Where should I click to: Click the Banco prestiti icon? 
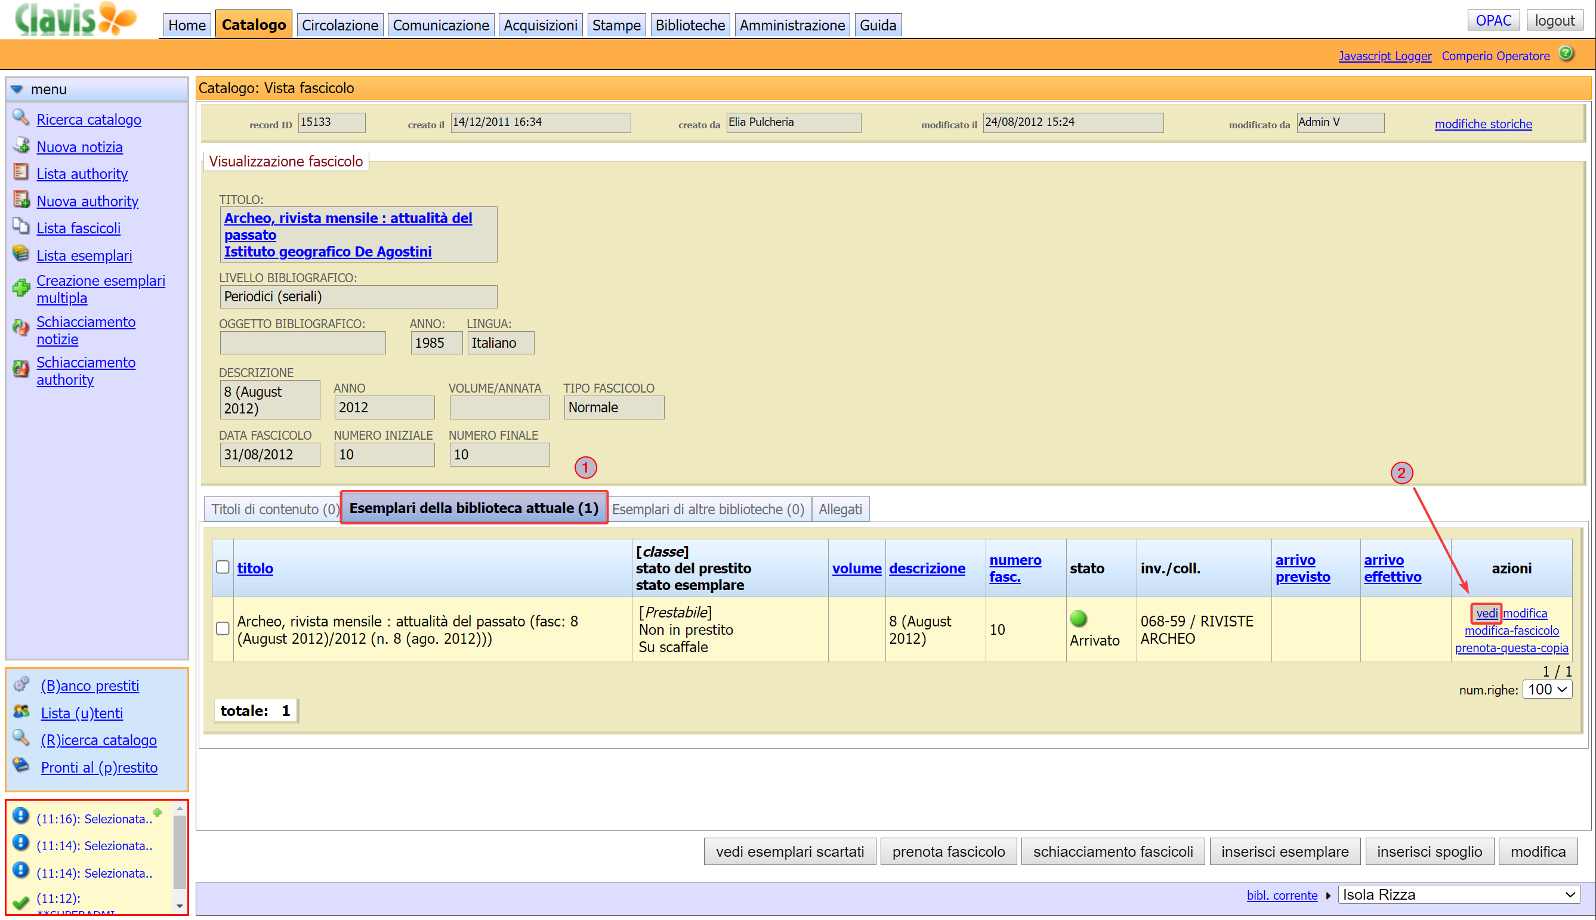(x=21, y=684)
